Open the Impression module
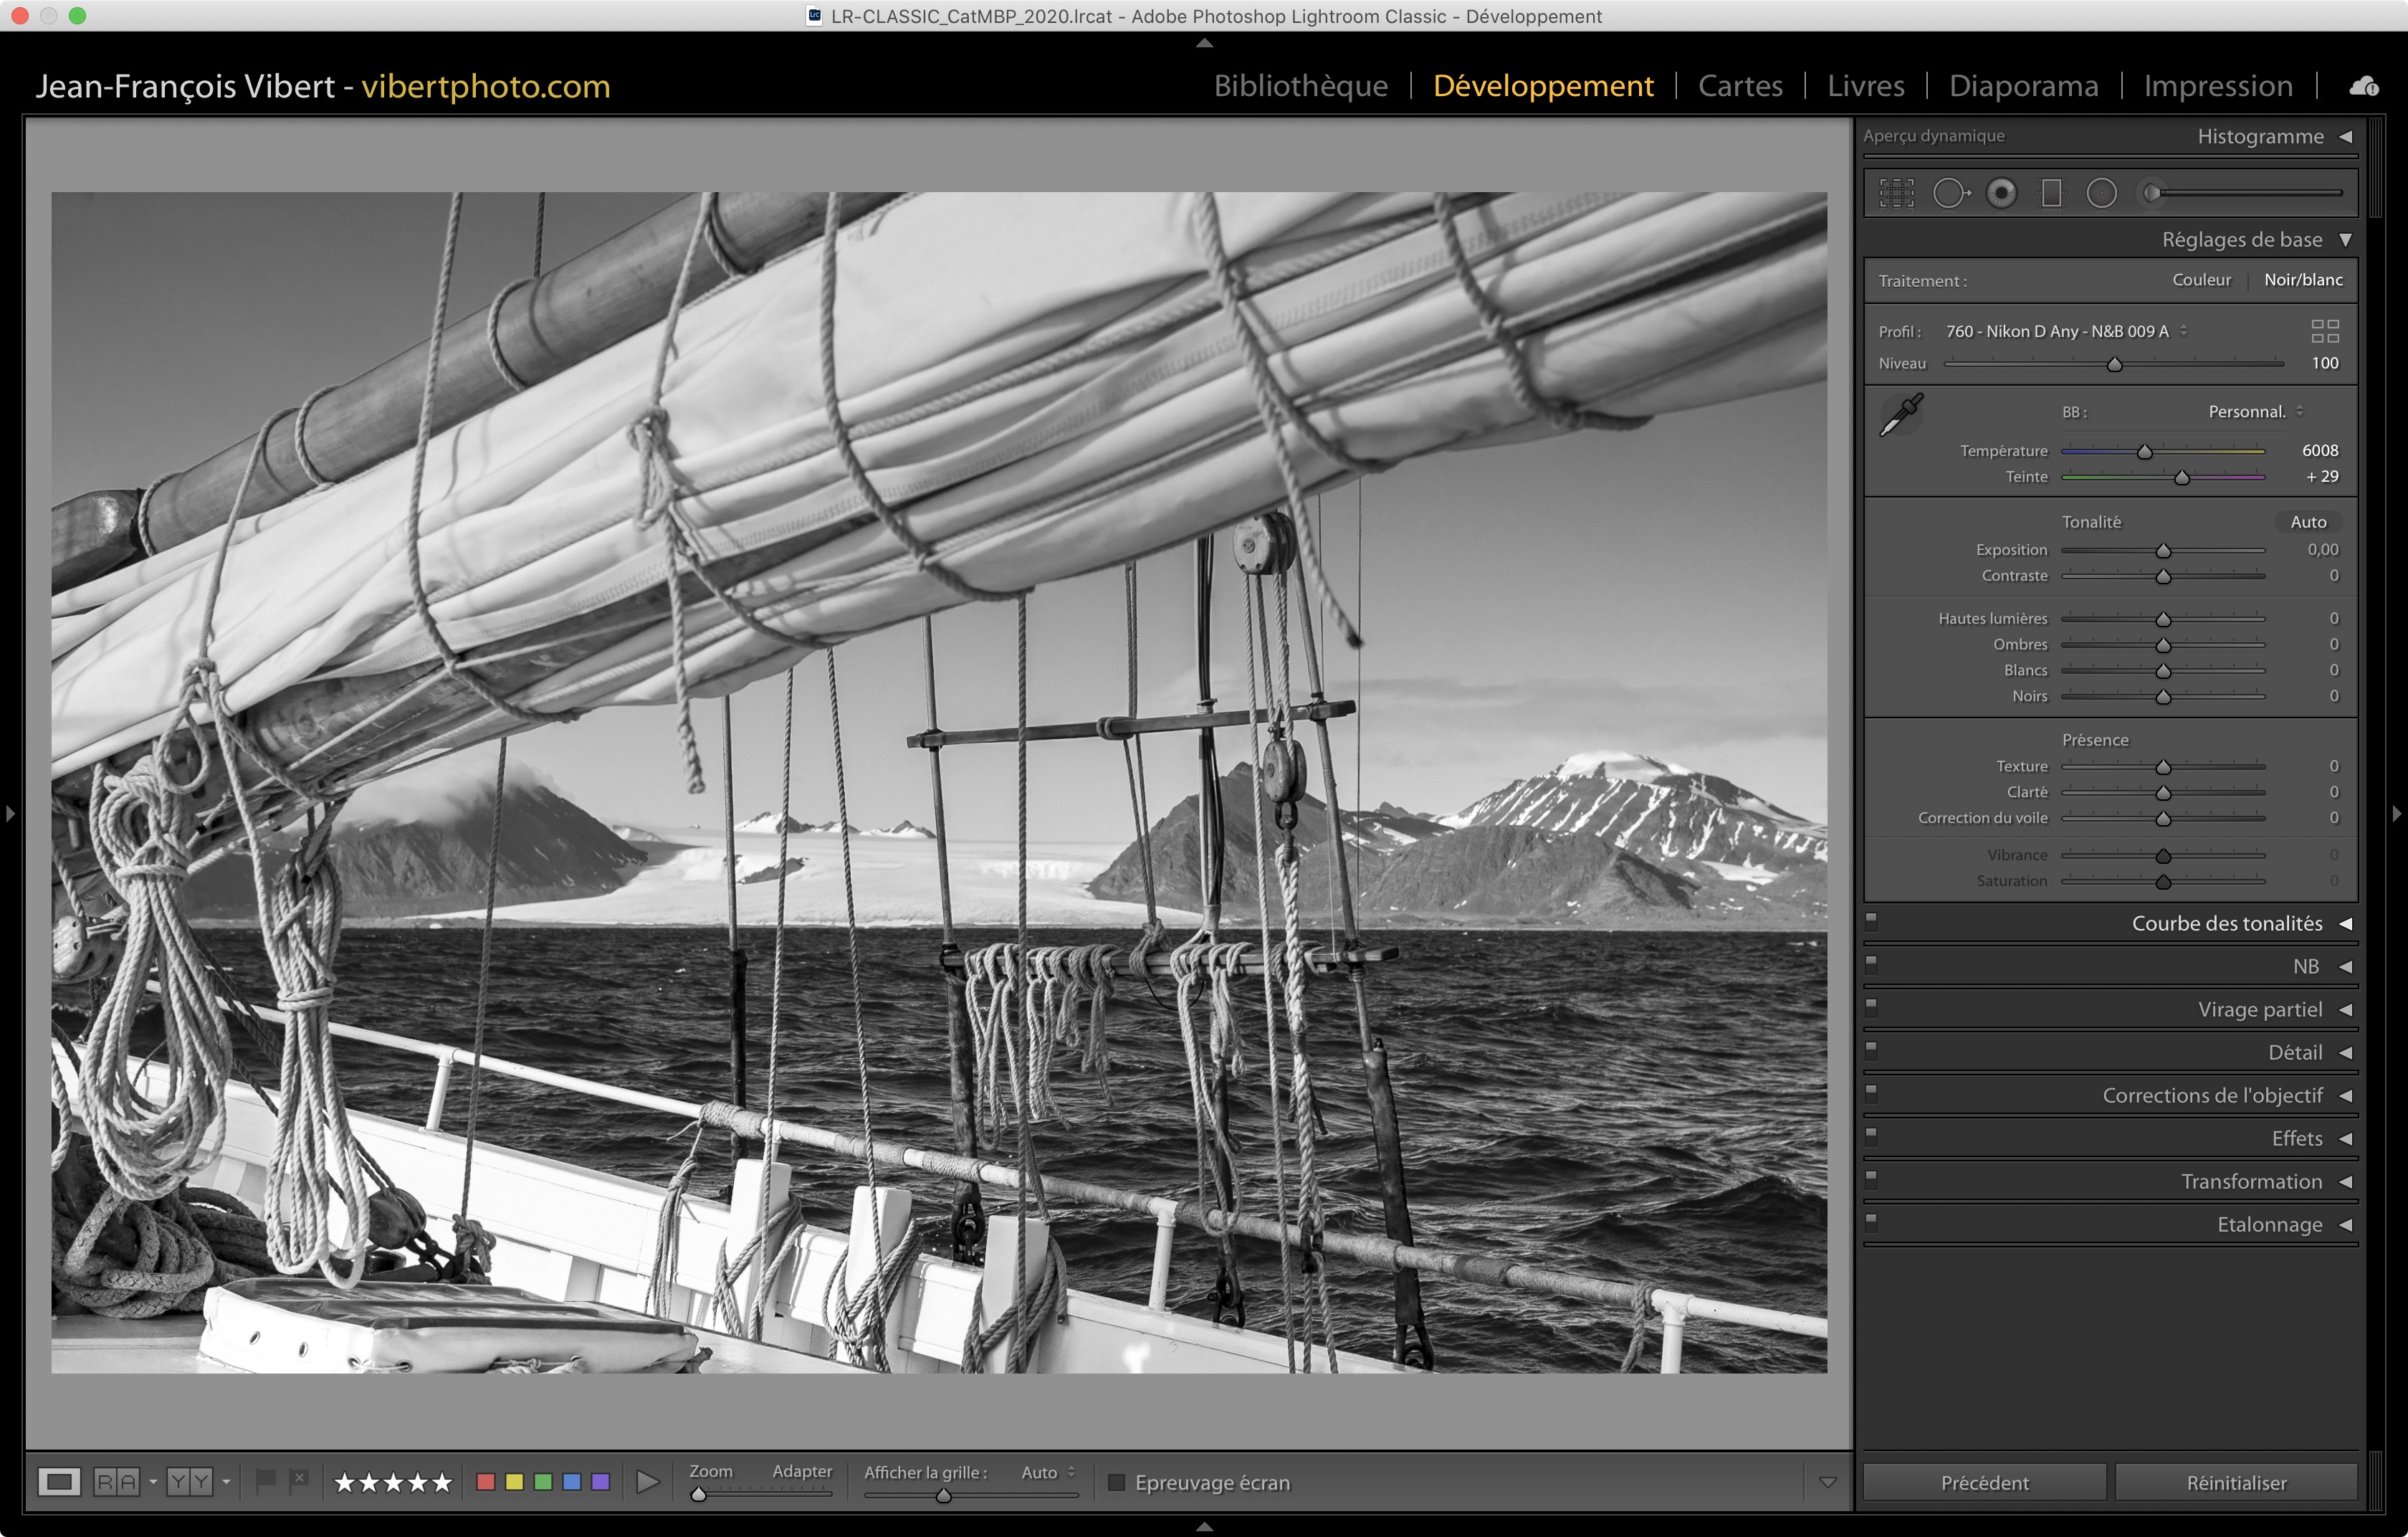The image size is (2408, 1537). coord(2217,86)
